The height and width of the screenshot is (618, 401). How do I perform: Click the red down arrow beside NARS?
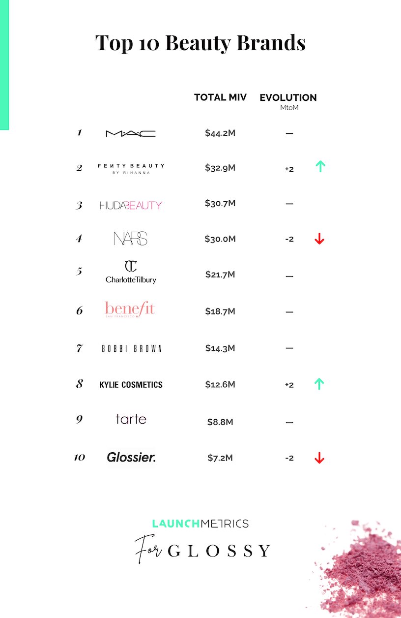pyautogui.click(x=319, y=239)
